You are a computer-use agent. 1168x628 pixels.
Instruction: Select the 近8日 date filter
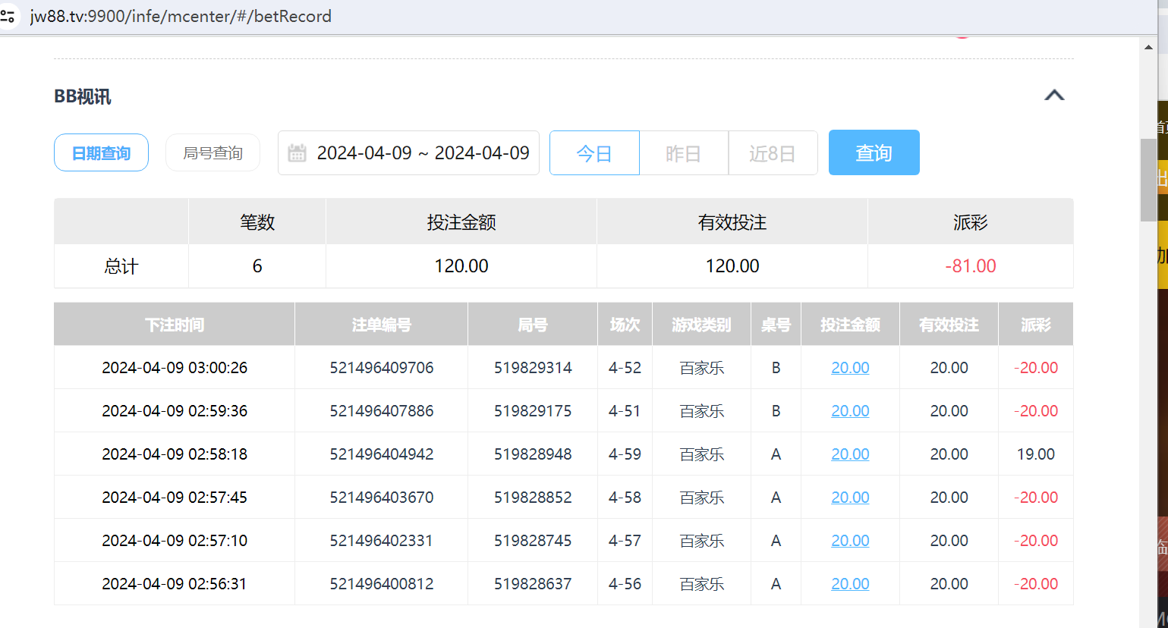tap(772, 153)
